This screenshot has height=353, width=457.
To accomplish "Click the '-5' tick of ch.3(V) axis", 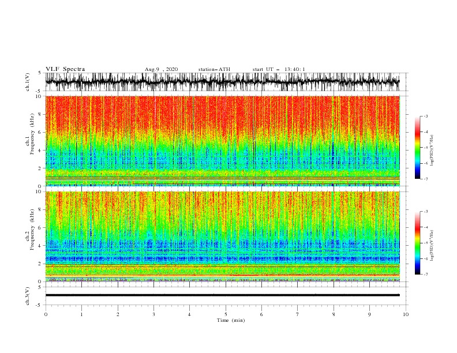I will tap(39, 305).
